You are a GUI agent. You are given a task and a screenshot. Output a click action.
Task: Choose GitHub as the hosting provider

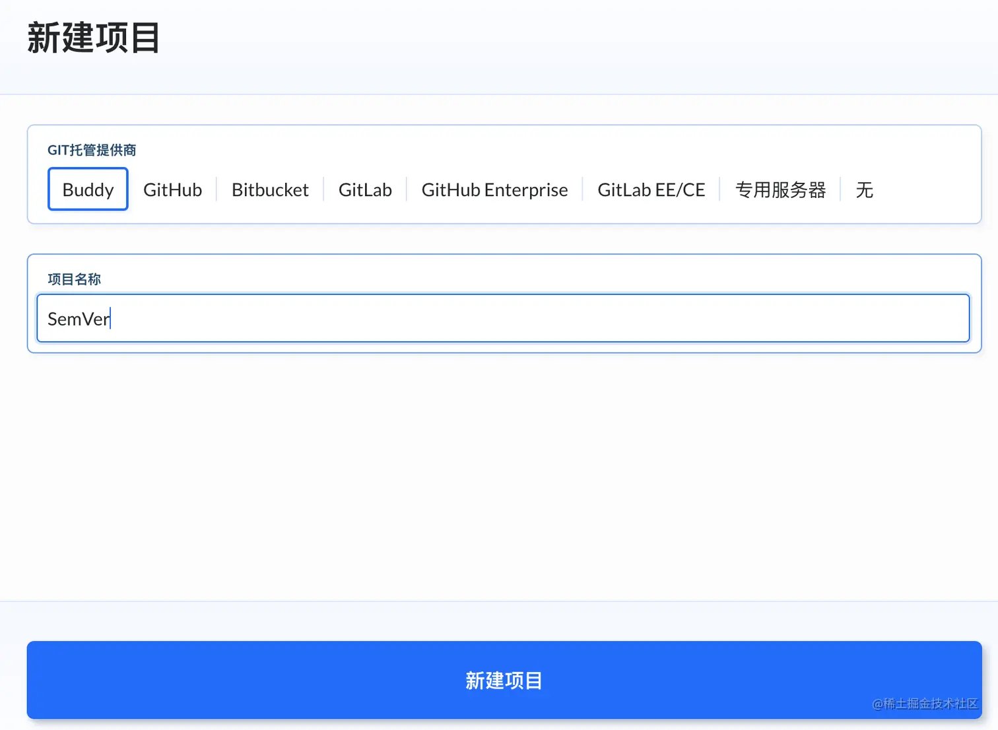(172, 189)
